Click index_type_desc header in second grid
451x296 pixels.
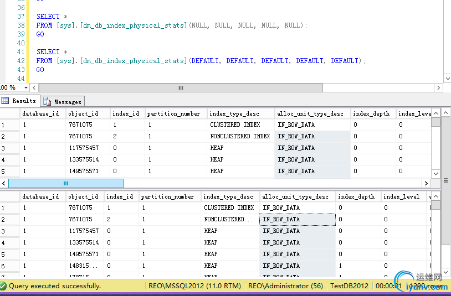tap(230, 196)
